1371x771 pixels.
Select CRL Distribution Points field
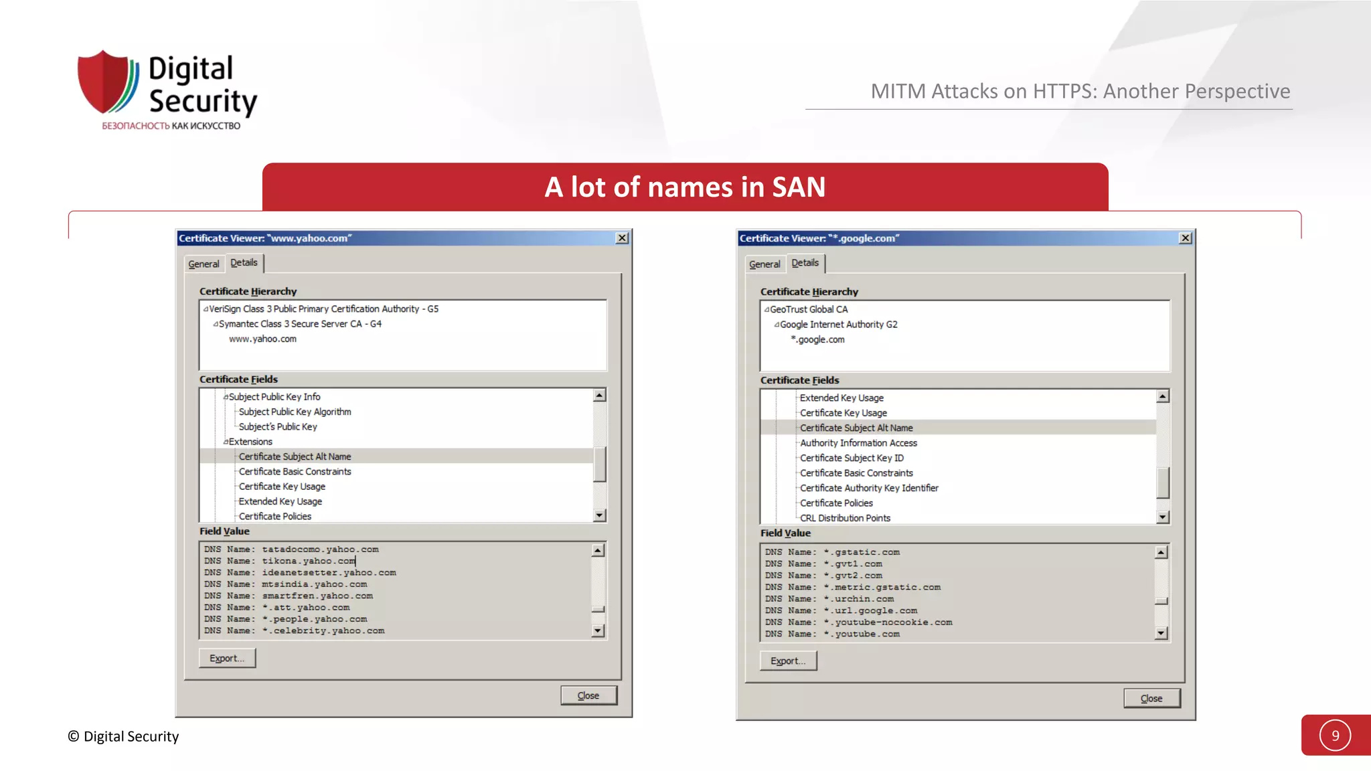pos(845,518)
